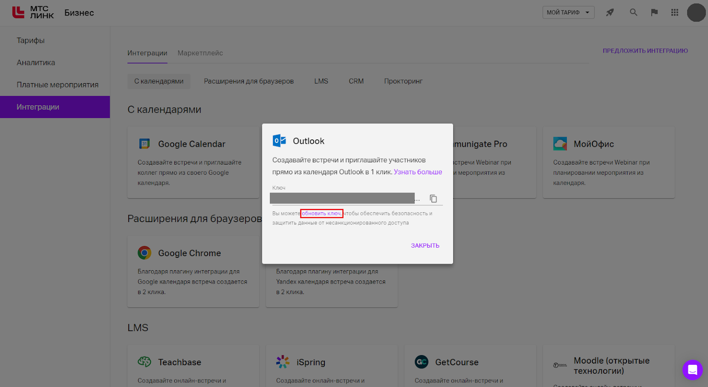The width and height of the screenshot is (708, 387).
Task: Open the Google Calendar card title
Action: (192, 144)
